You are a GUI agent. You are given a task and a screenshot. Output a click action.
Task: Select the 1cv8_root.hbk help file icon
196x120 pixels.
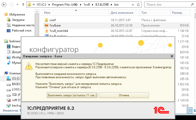[46, 31]
